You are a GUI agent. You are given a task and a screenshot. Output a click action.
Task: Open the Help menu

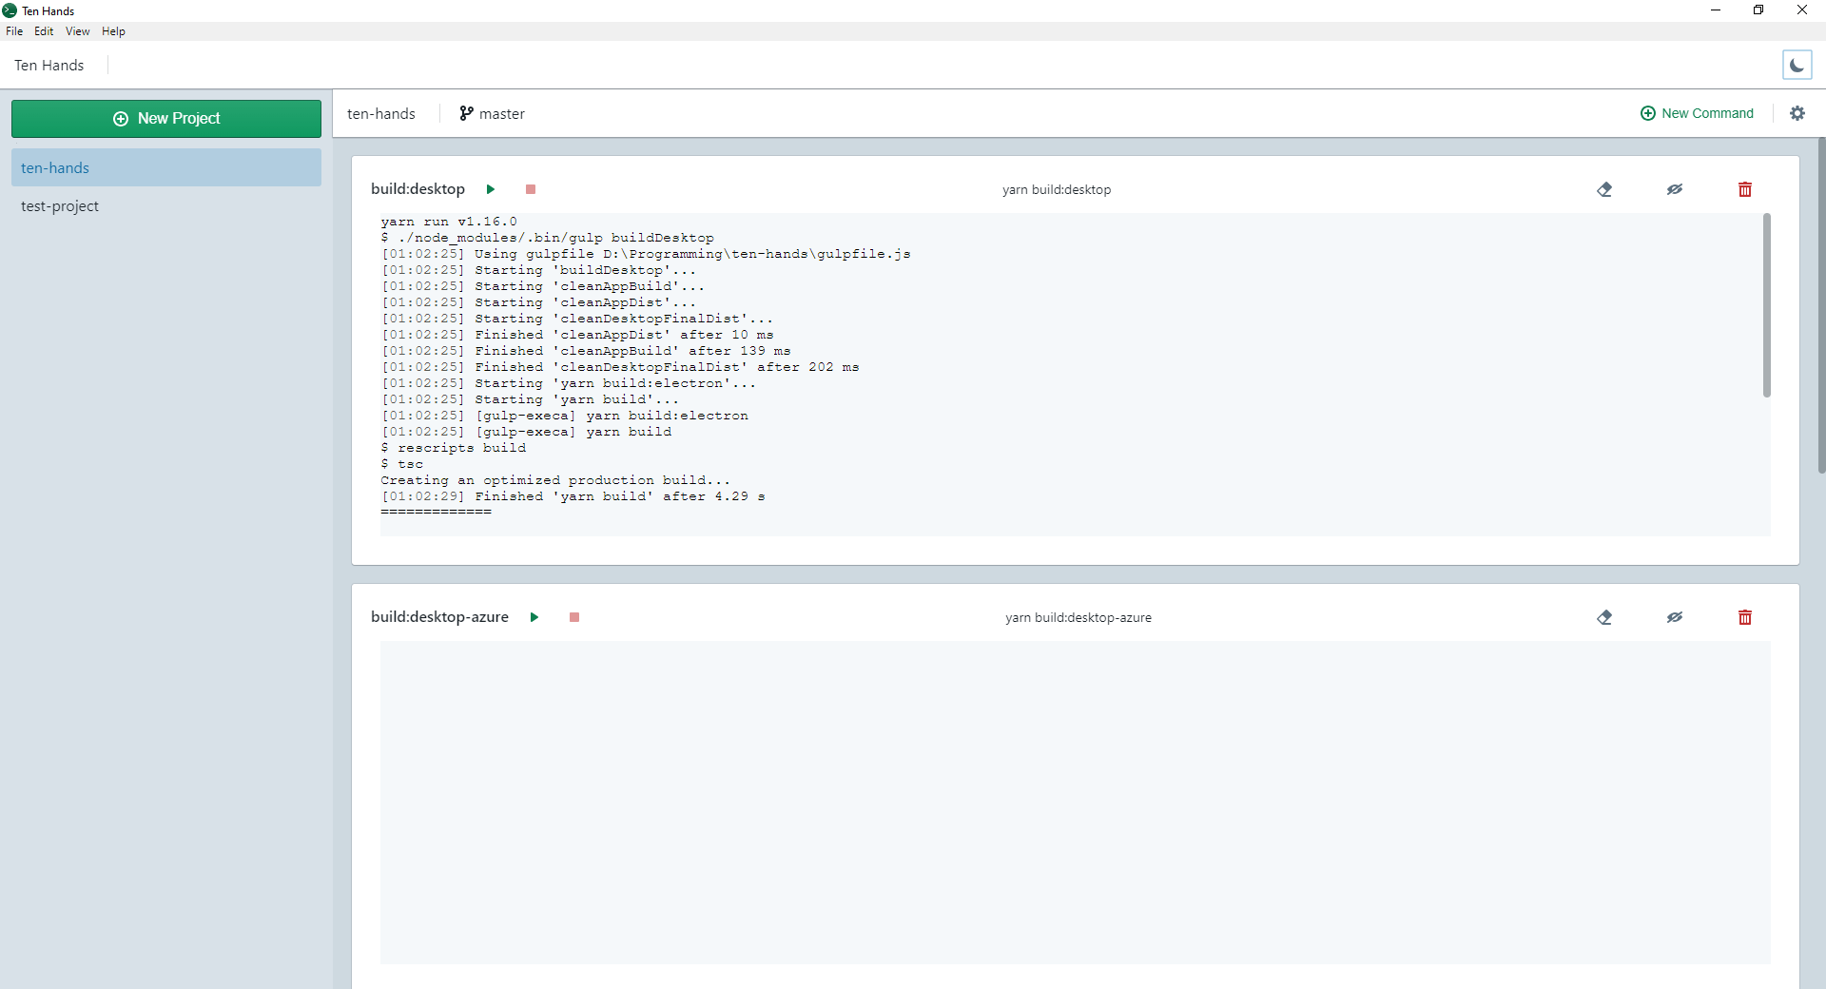coord(113,31)
